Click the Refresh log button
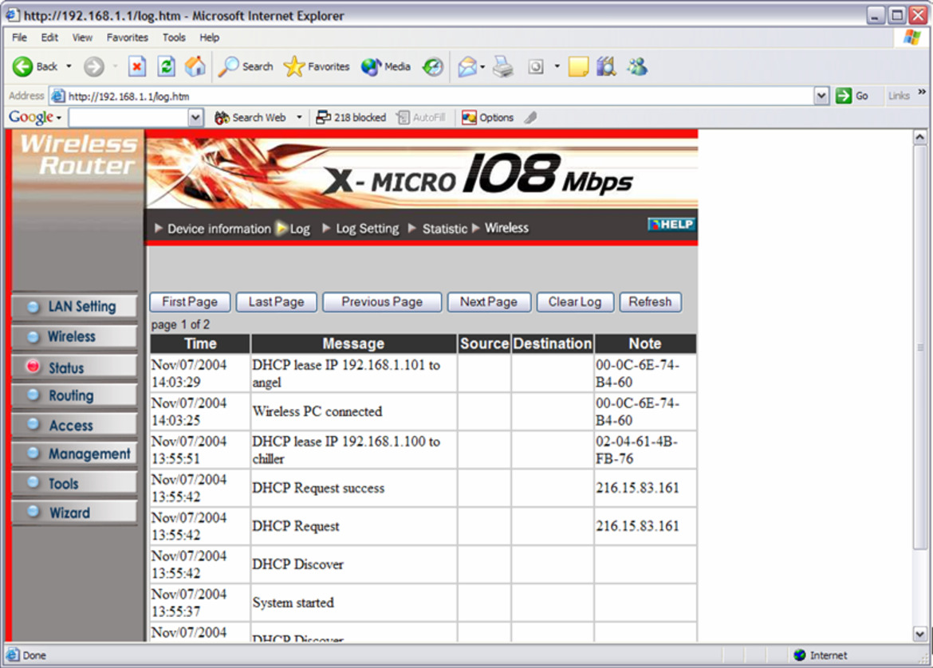This screenshot has height=668, width=933. click(x=651, y=302)
